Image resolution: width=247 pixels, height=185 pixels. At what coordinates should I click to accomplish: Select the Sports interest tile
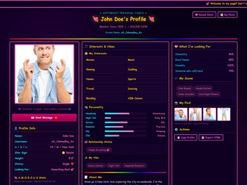tap(146, 79)
